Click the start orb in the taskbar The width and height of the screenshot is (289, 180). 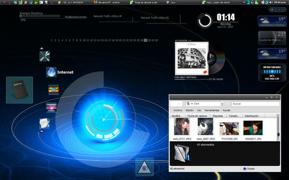4,2
